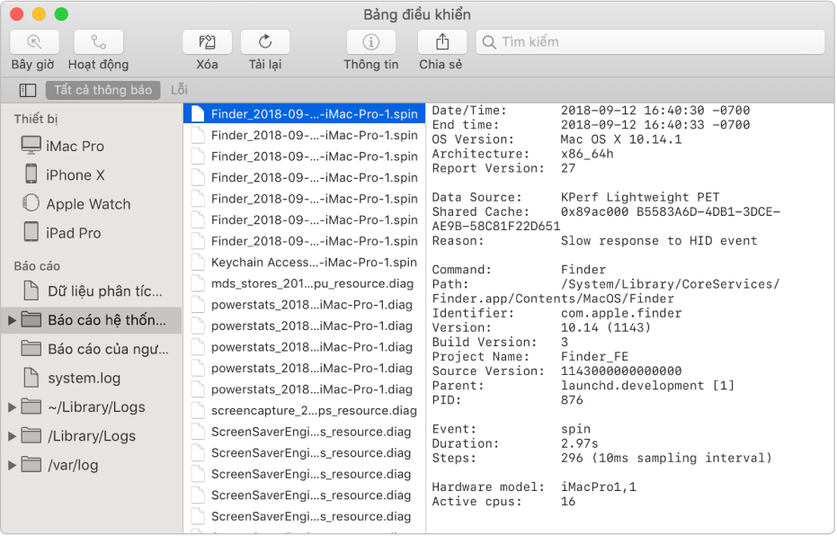Select the Tất cả thông báo filter
837x536 pixels.
[x=103, y=90]
